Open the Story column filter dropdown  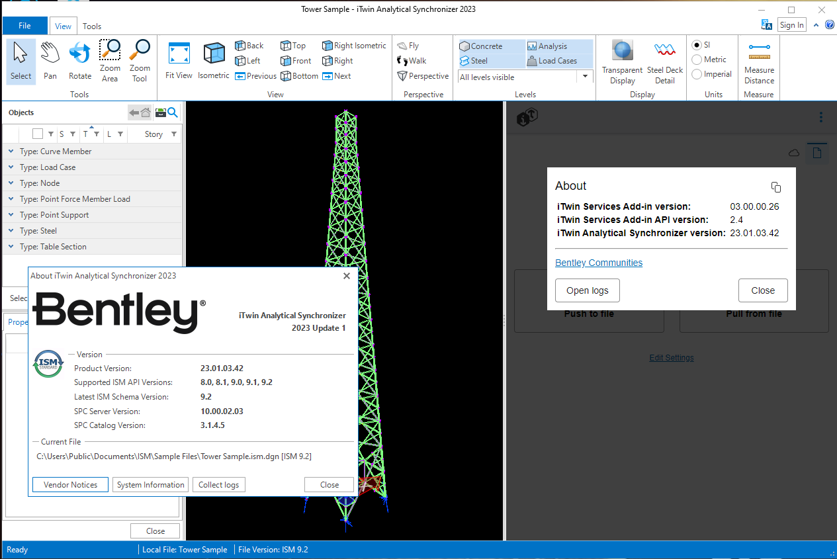tap(174, 134)
